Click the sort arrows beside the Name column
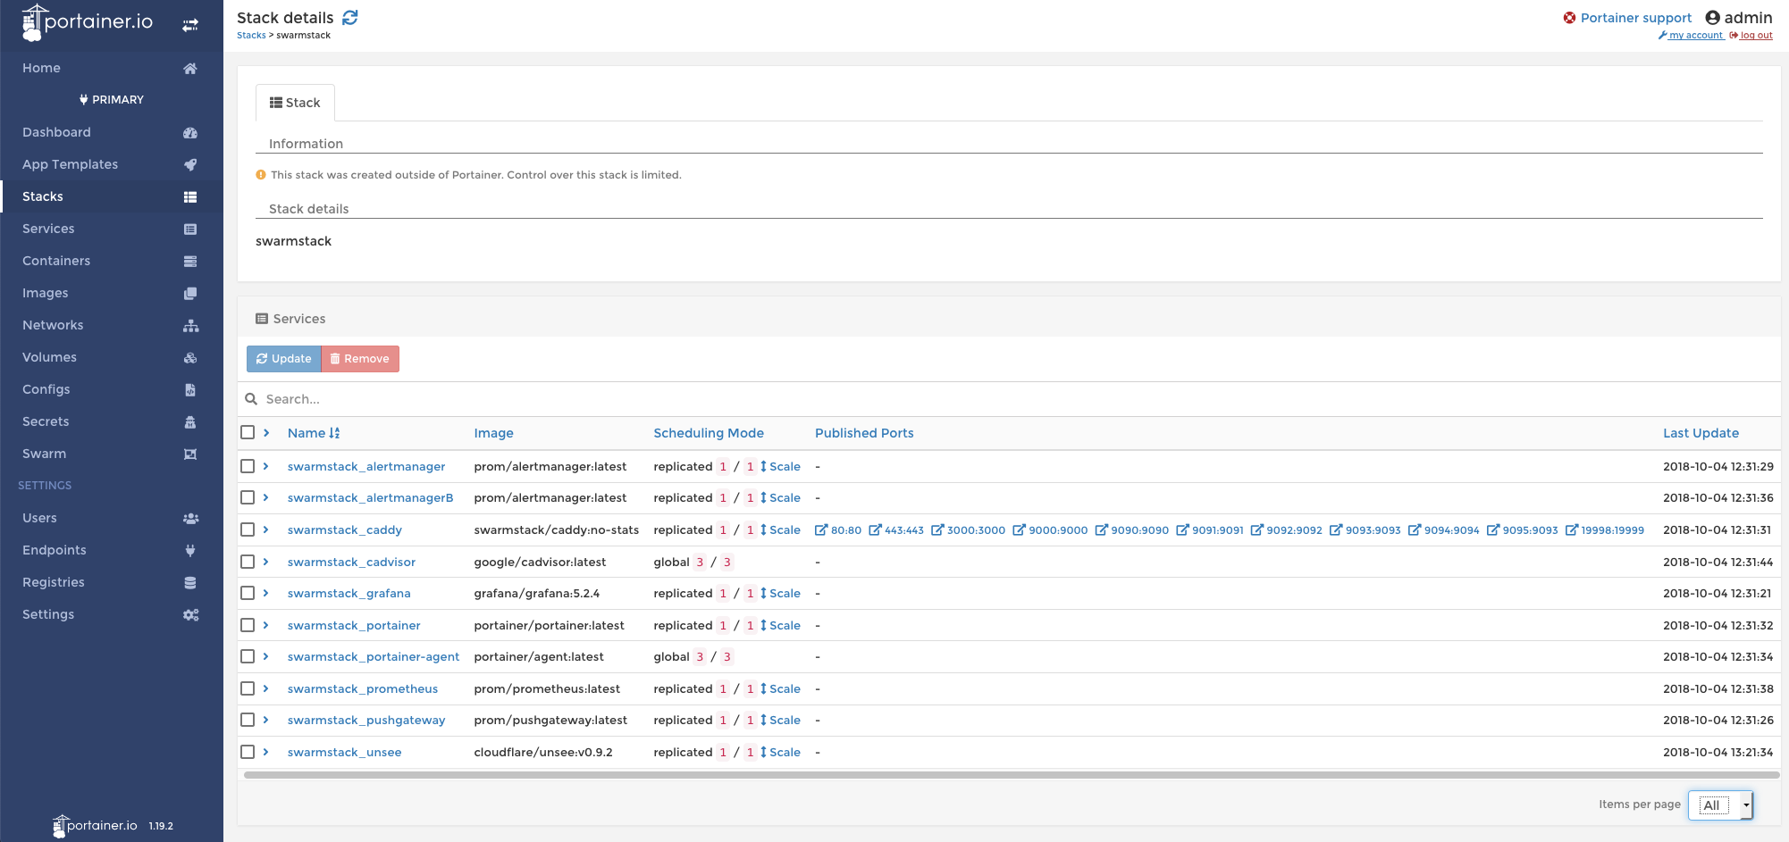Viewport: 1789px width, 842px height. [x=335, y=432]
